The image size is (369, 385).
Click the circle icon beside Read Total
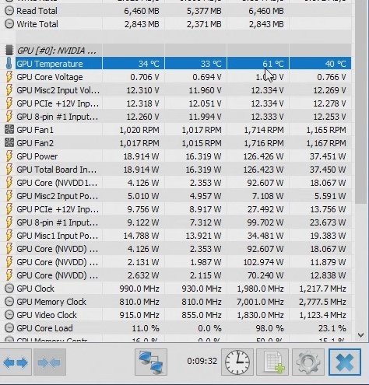(x=9, y=11)
